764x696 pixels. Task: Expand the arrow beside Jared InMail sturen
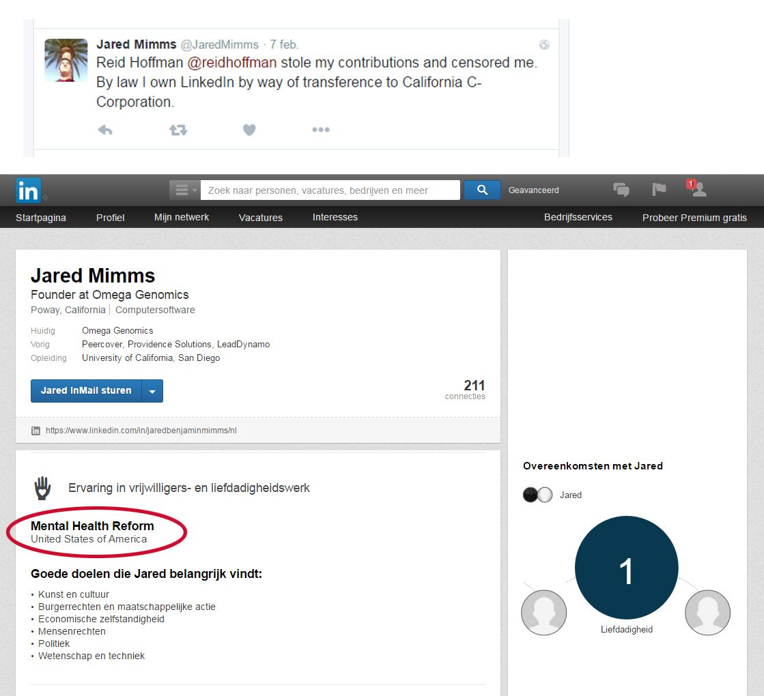tap(152, 391)
